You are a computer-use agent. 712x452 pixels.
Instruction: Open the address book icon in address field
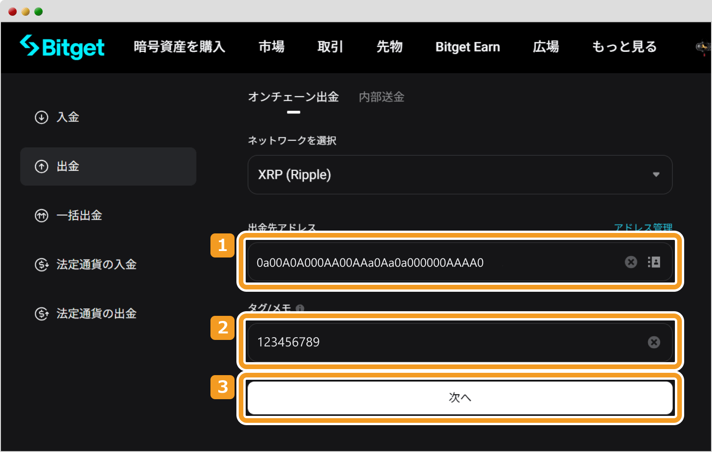654,262
